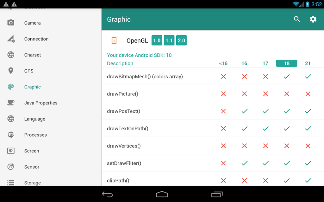Select the drawPosText() row label
Viewport: 324px width, 202px height.
pos(124,111)
